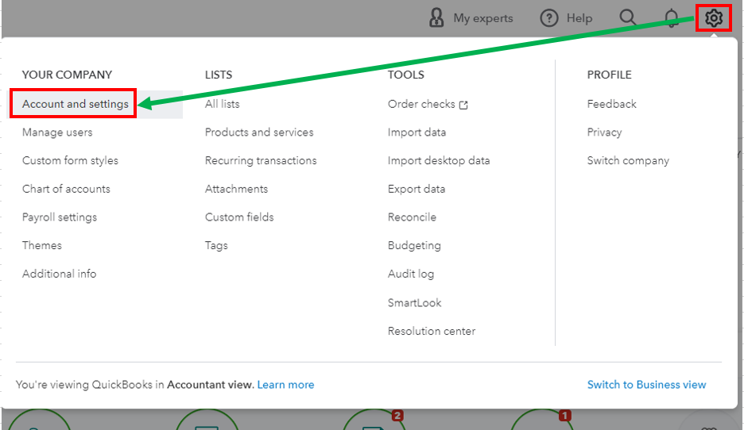744x430 pixels.
Task: Click the Learn more link
Action: (285, 385)
